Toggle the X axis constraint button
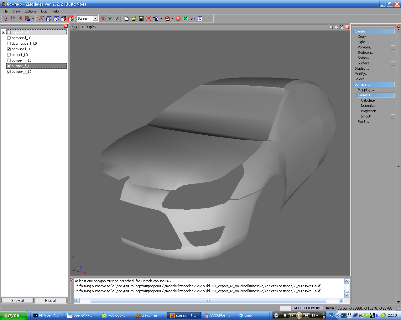 102,19
